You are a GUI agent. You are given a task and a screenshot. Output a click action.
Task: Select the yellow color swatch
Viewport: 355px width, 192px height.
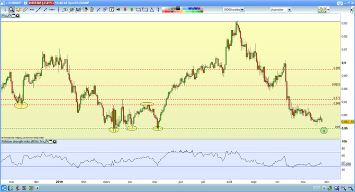pyautogui.click(x=184, y=11)
